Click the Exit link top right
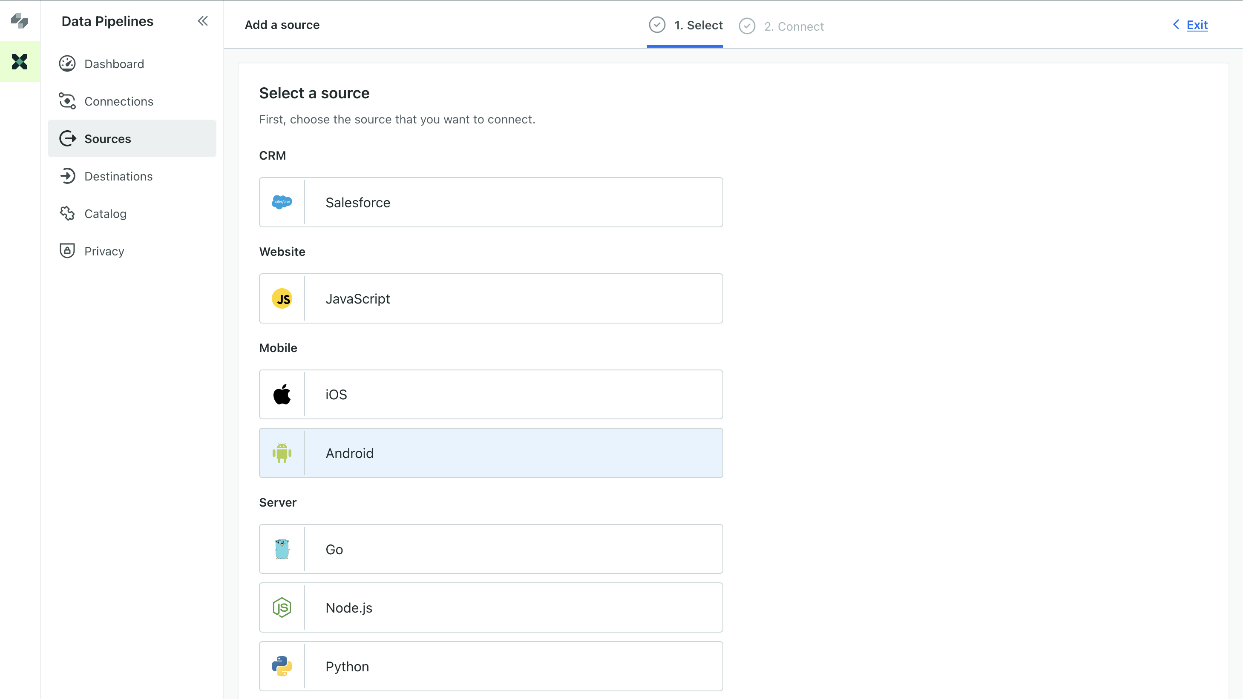The image size is (1243, 699). point(1197,25)
